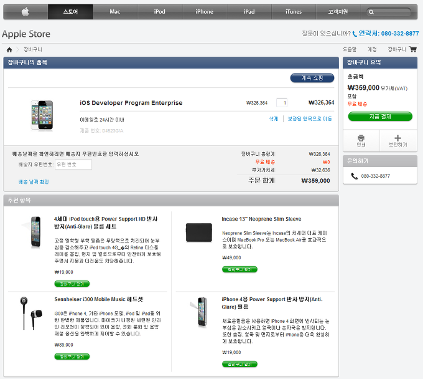
Task: Open Sennheiser i300 Mobile Music title
Action: (x=98, y=300)
